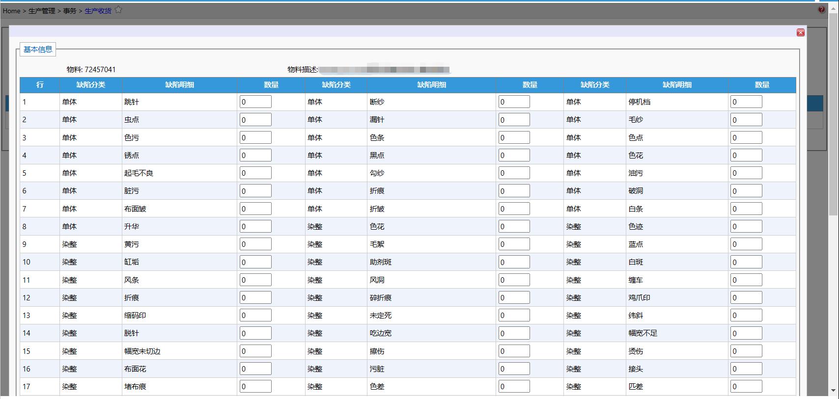Image resolution: width=839 pixels, height=399 pixels.
Task: Click quantity field for 色污
Action: pos(255,137)
